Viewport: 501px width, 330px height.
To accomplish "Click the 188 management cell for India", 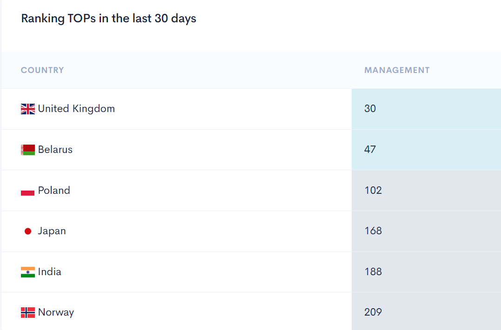I will point(426,272).
